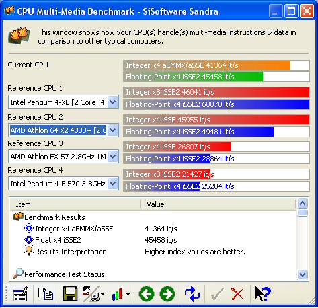Screen dimensions: 318x308
Task: Click the Floating-Point 49481 it/s bar
Action: click(x=216, y=132)
